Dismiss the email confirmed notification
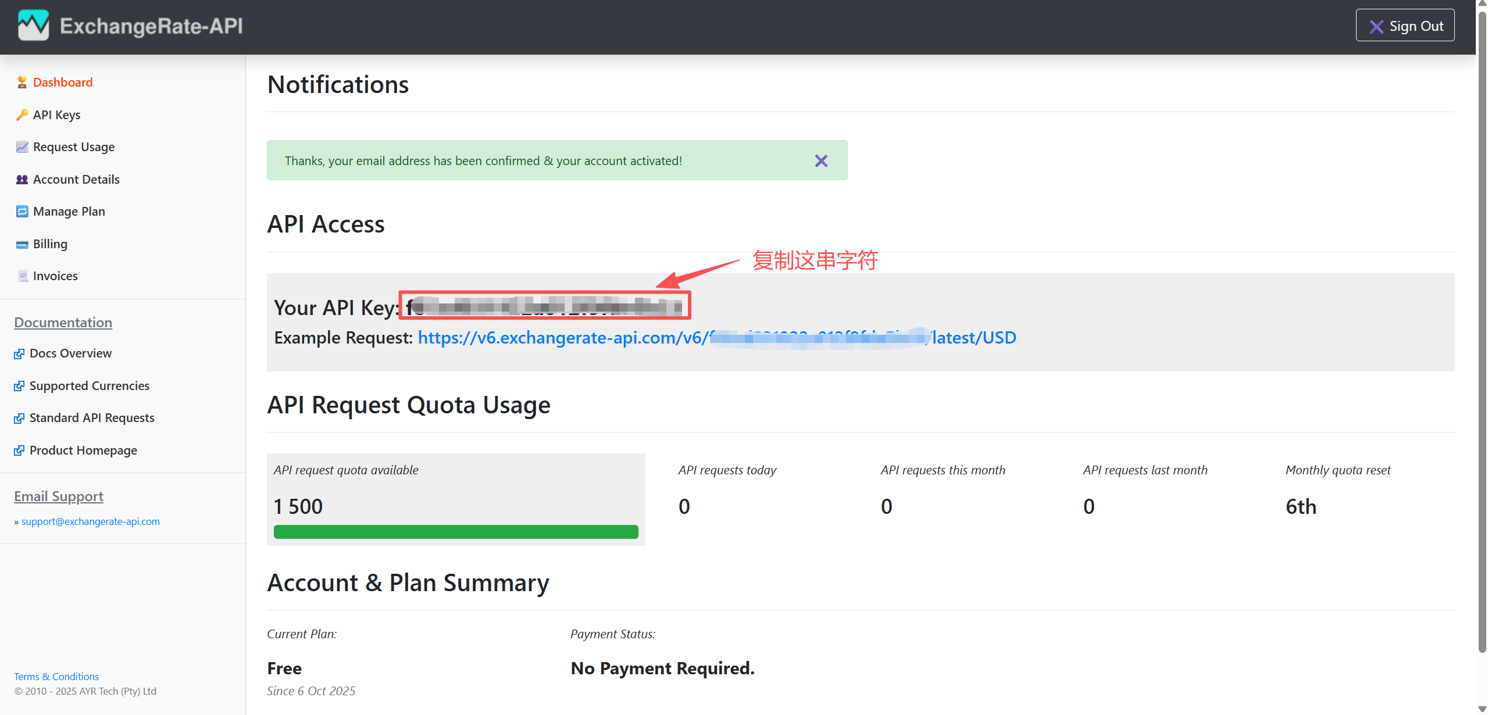Screen dimensions: 1488x715 pyautogui.click(x=820, y=161)
